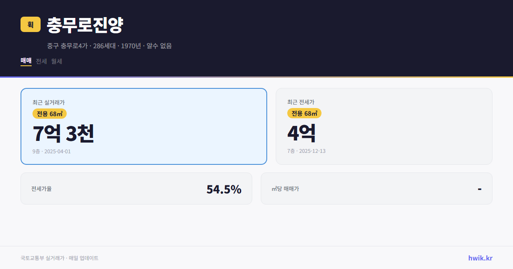This screenshot has width=513, height=269.
Task: Switch to the 월세 tab
Action: pyautogui.click(x=56, y=61)
